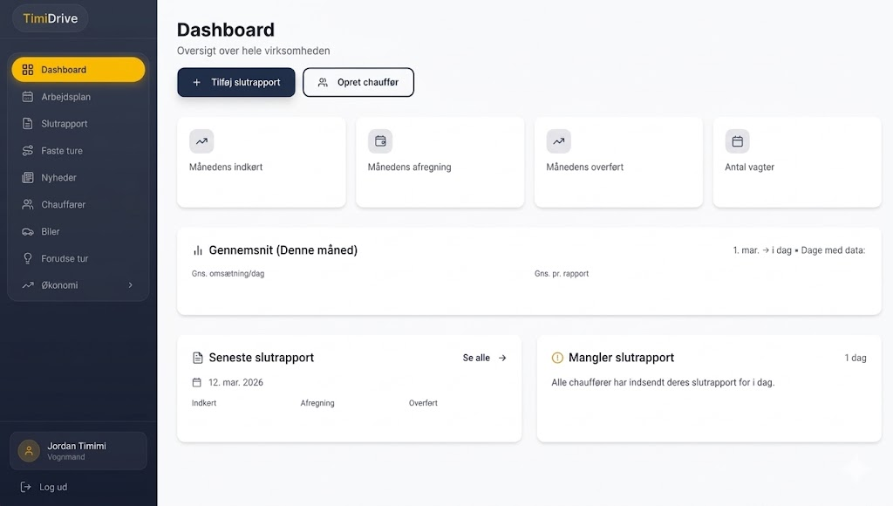The height and width of the screenshot is (506, 893).
Task: Click the plus icon in Tilføj slutrapport
Action: (x=196, y=82)
